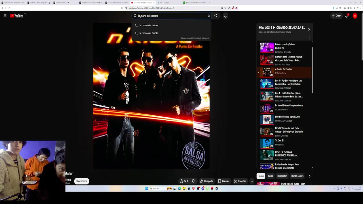Open Steam from taskbar
Screen dimensions: 363x204
click(217, 189)
